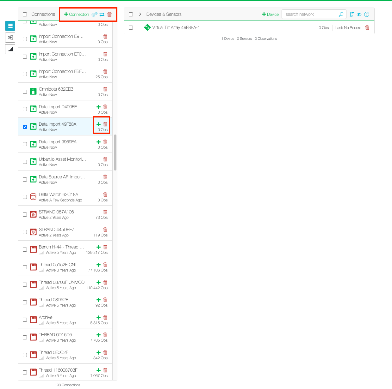Switch to the signal bars view icon
The image size is (392, 389).
(10, 49)
